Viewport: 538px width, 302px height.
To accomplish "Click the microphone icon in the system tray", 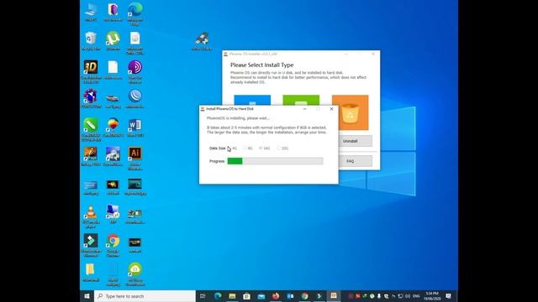I will click(x=379, y=296).
